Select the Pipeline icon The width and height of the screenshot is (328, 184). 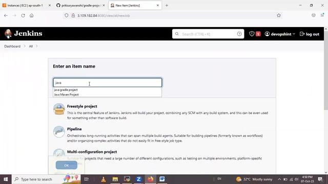click(x=59, y=132)
